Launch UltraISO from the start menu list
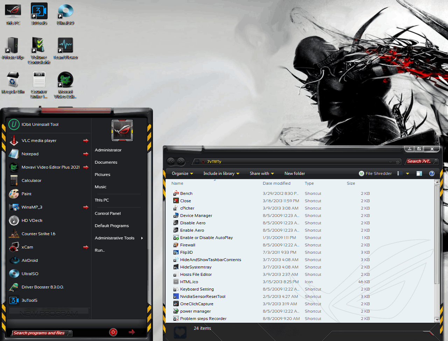 pos(49,274)
